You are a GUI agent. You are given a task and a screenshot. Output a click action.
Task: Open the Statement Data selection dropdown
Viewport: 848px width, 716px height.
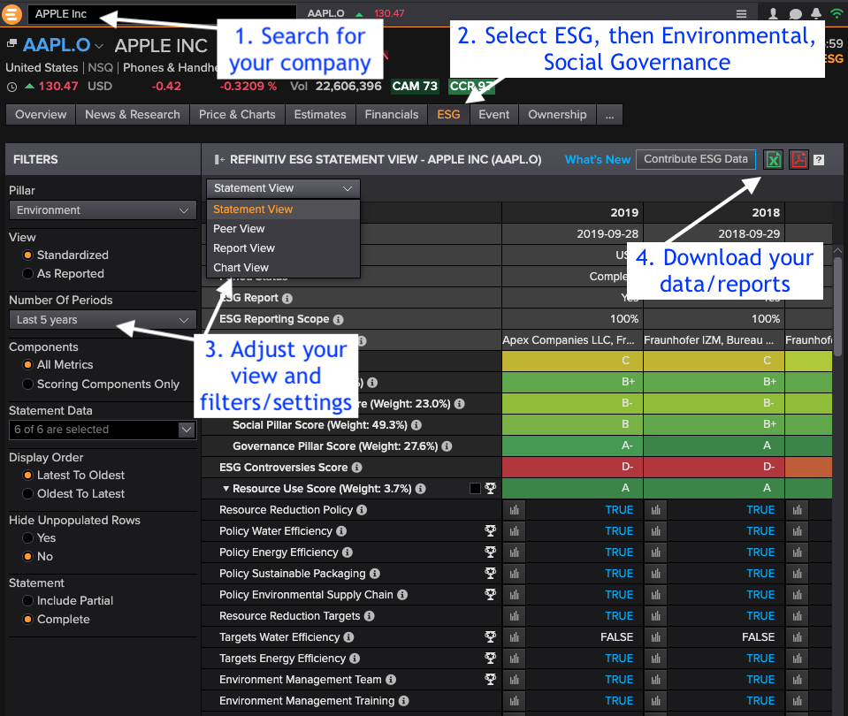pos(103,430)
